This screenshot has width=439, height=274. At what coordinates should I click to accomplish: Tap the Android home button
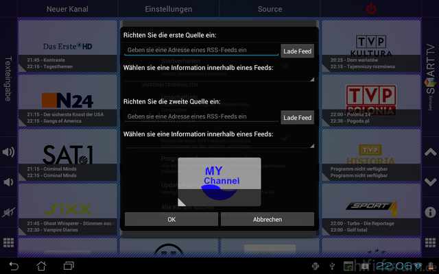click(41, 265)
